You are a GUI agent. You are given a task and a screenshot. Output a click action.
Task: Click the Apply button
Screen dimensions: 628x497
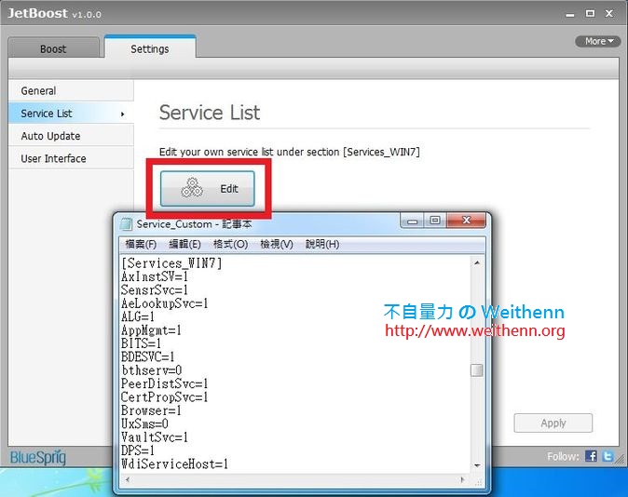pyautogui.click(x=553, y=423)
